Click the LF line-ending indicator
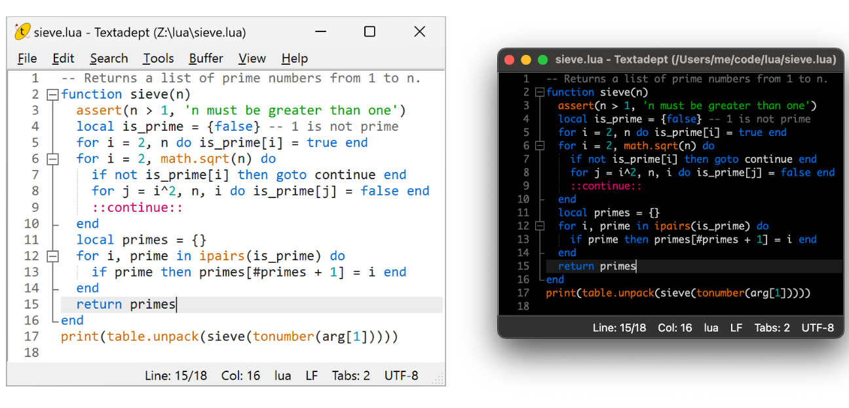Screen dimensions: 849x408 click(311, 375)
